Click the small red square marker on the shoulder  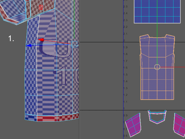41,7
